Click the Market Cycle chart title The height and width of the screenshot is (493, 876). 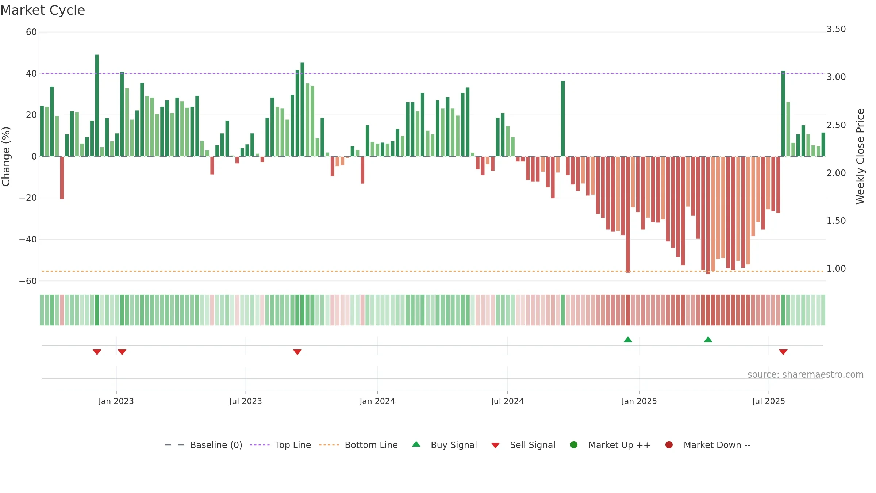click(43, 10)
